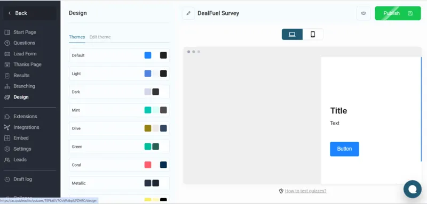Click the Start Page layout icon
Image resolution: width=427 pixels, height=204 pixels.
click(x=7, y=32)
